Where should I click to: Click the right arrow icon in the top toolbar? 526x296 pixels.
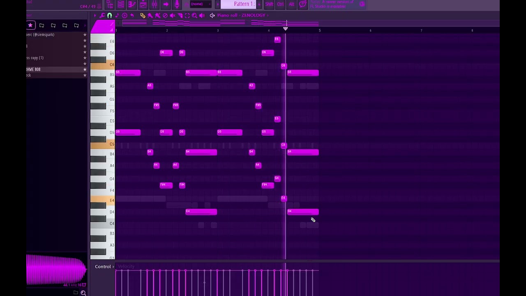click(x=166, y=5)
